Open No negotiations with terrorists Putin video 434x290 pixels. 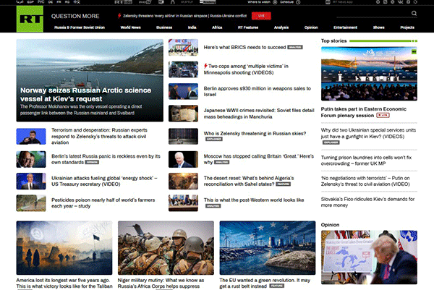click(x=365, y=181)
